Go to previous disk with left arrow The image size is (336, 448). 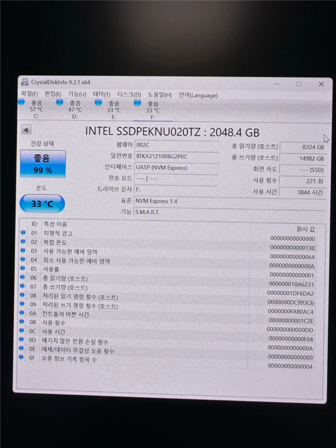(26, 130)
